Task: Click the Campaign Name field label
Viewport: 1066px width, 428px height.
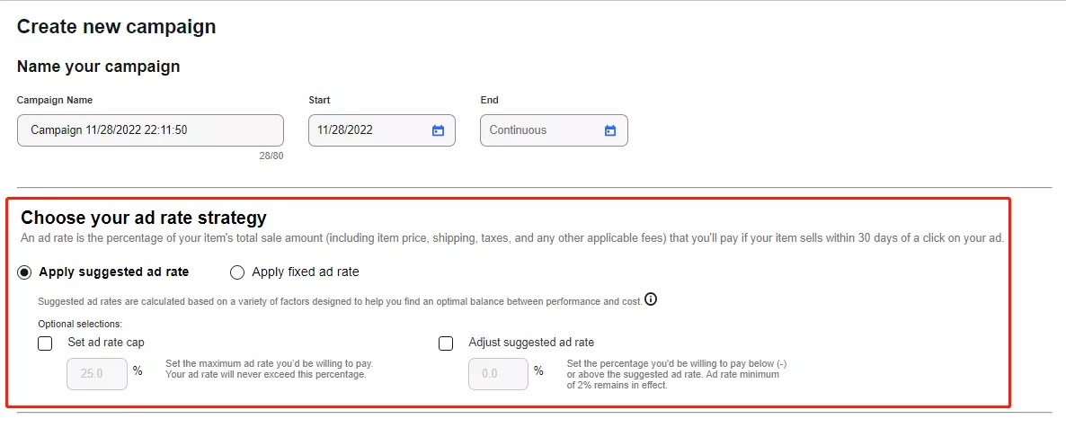Action: pyautogui.click(x=55, y=100)
